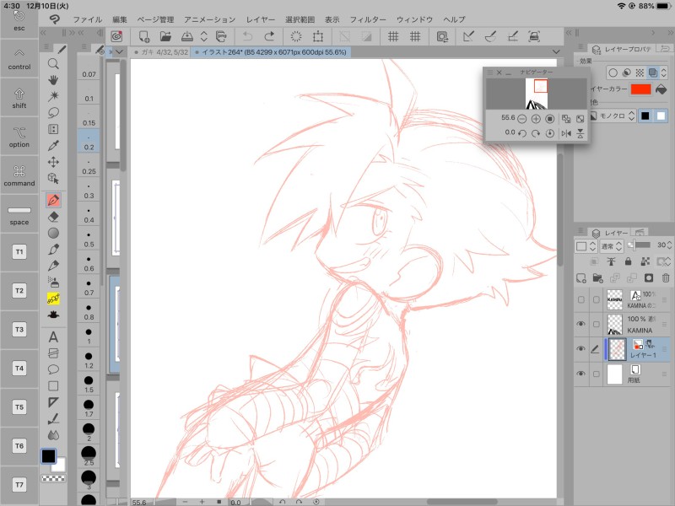
Task: Select the yellow-highlighted decoration tool
Action: (x=53, y=299)
